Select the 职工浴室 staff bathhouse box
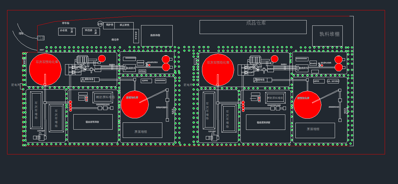398x184 pixels. point(124,25)
